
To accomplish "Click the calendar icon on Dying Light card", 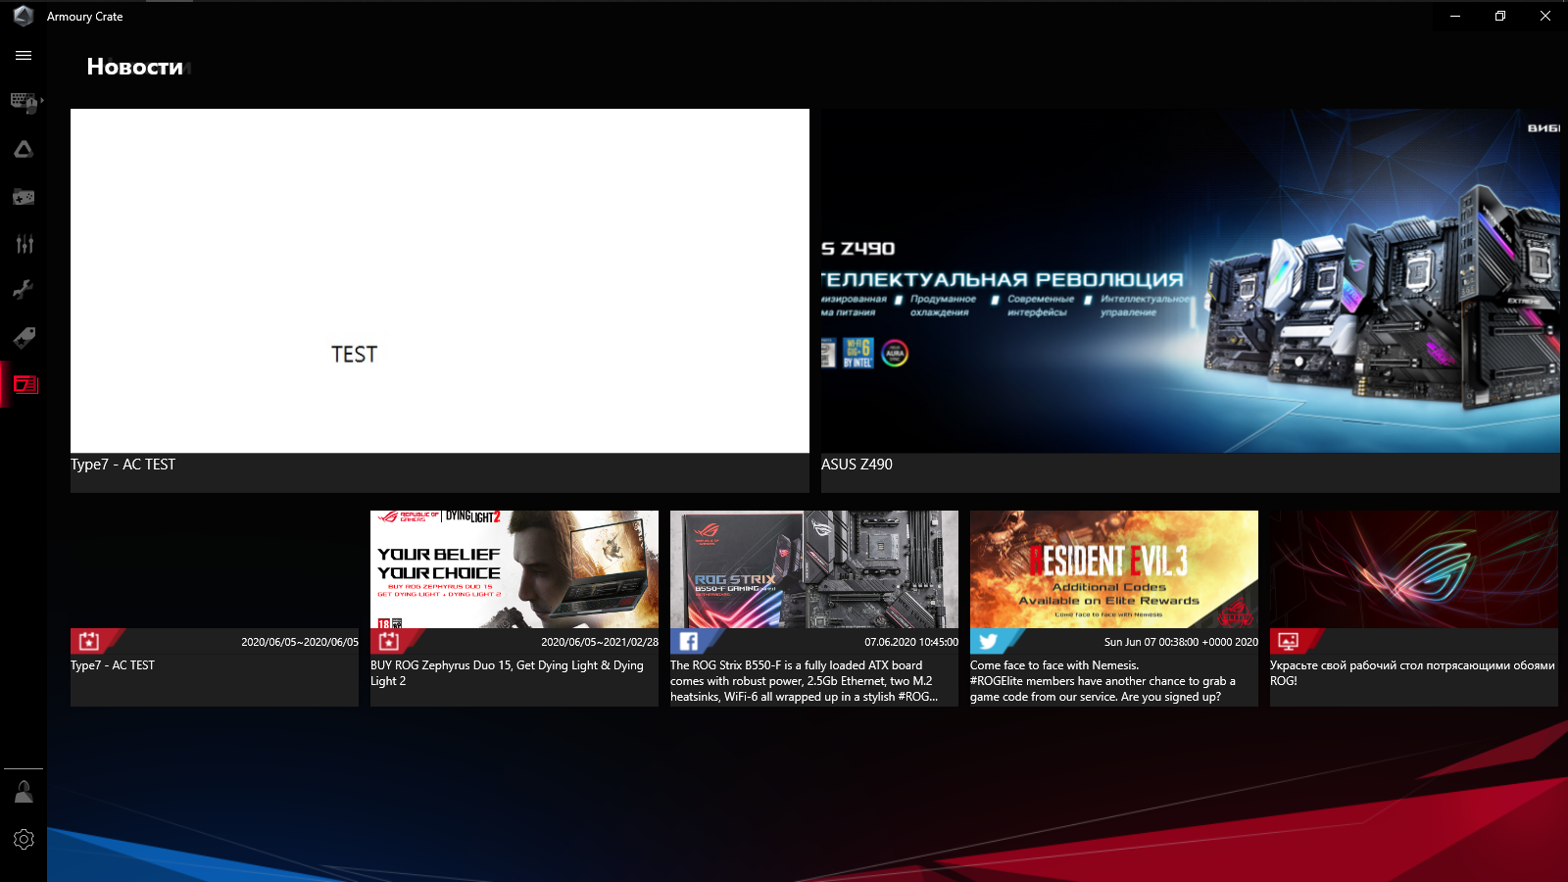I will 389,641.
